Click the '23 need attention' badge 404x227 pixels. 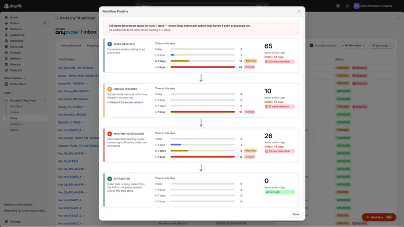280,151
